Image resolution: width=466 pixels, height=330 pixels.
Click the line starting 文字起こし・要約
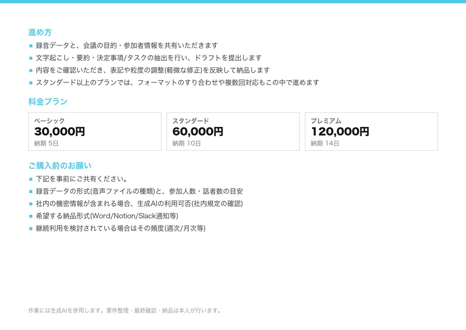pos(149,58)
